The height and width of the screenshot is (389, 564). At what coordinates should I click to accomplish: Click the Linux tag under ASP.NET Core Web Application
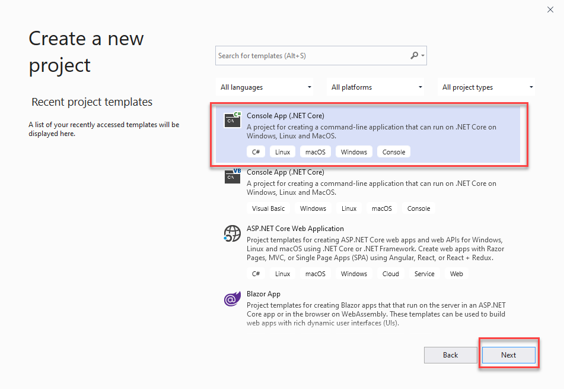282,274
